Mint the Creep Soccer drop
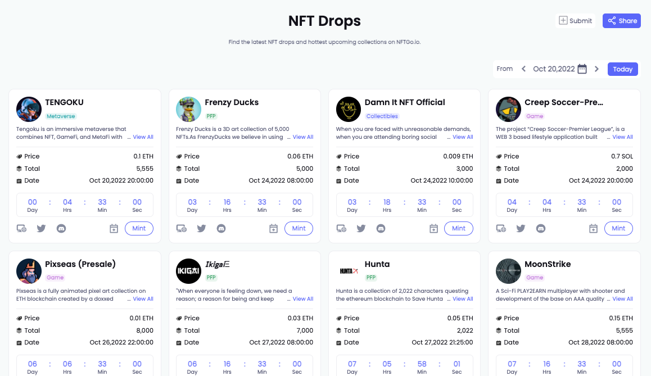The height and width of the screenshot is (376, 651). 618,228
